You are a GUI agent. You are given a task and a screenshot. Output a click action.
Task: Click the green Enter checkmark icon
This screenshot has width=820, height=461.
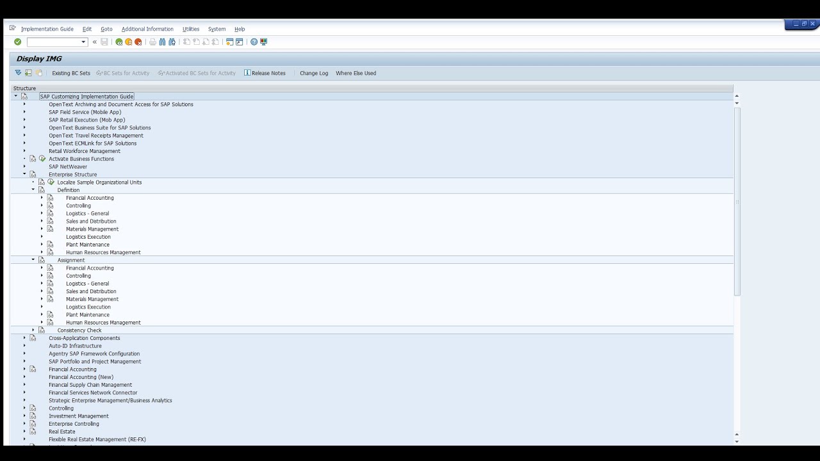[18, 42]
